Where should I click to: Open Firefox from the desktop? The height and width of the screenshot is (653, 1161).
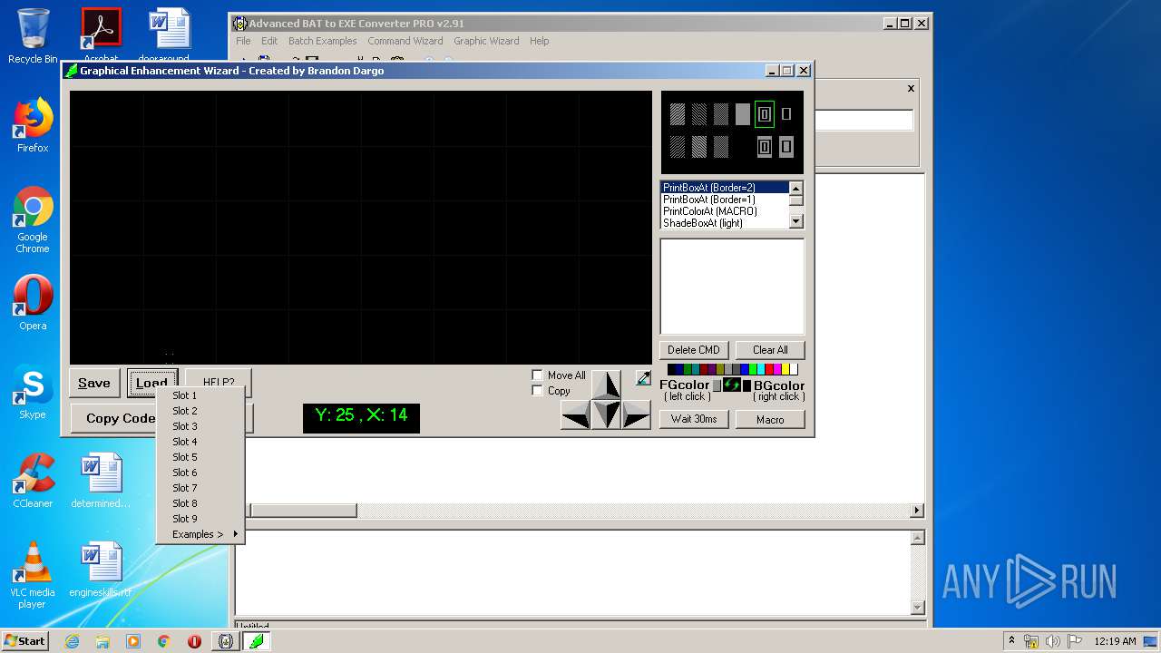(x=33, y=125)
